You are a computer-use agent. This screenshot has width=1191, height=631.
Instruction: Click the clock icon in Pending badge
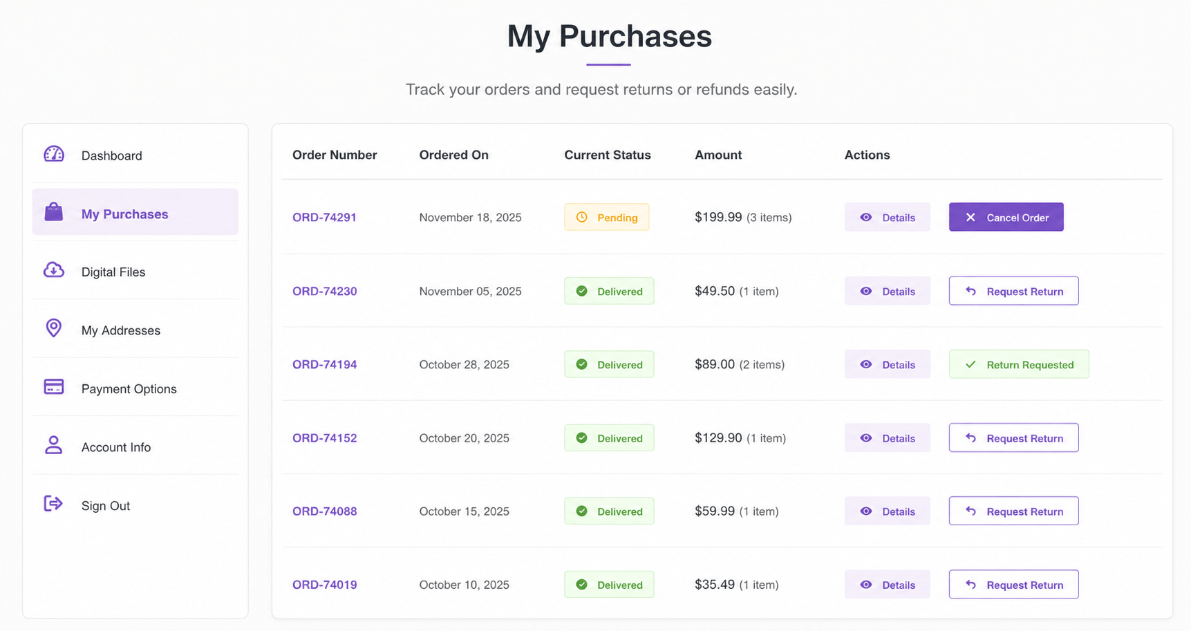582,217
